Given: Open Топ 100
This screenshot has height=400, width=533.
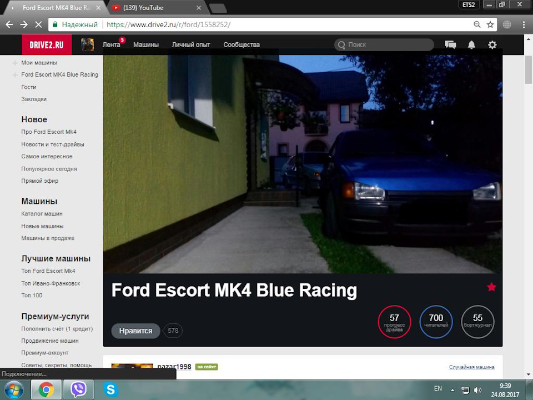Looking at the screenshot, I should 32,295.
